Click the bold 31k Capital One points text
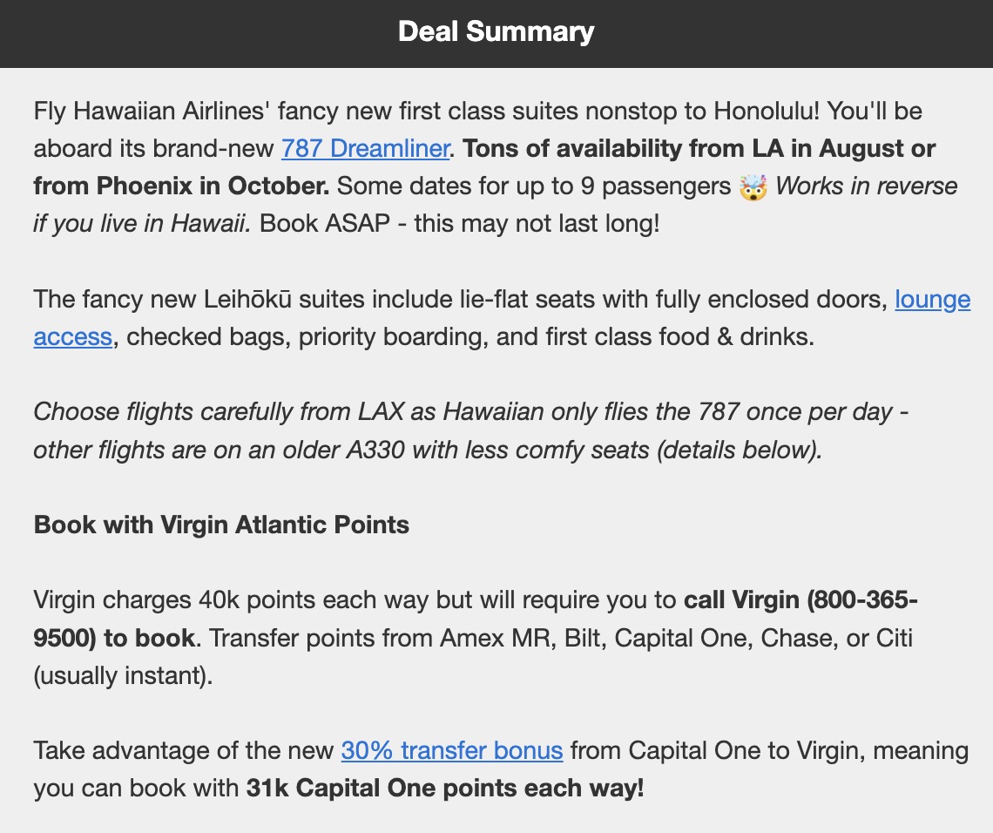The width and height of the screenshot is (993, 833). pyautogui.click(x=444, y=789)
